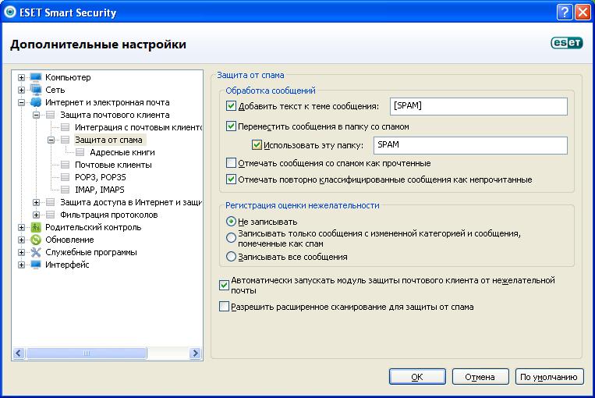Viewport: 595px width, 398px height.
Task: Expand the Интерфейс tree node
Action: [x=21, y=265]
